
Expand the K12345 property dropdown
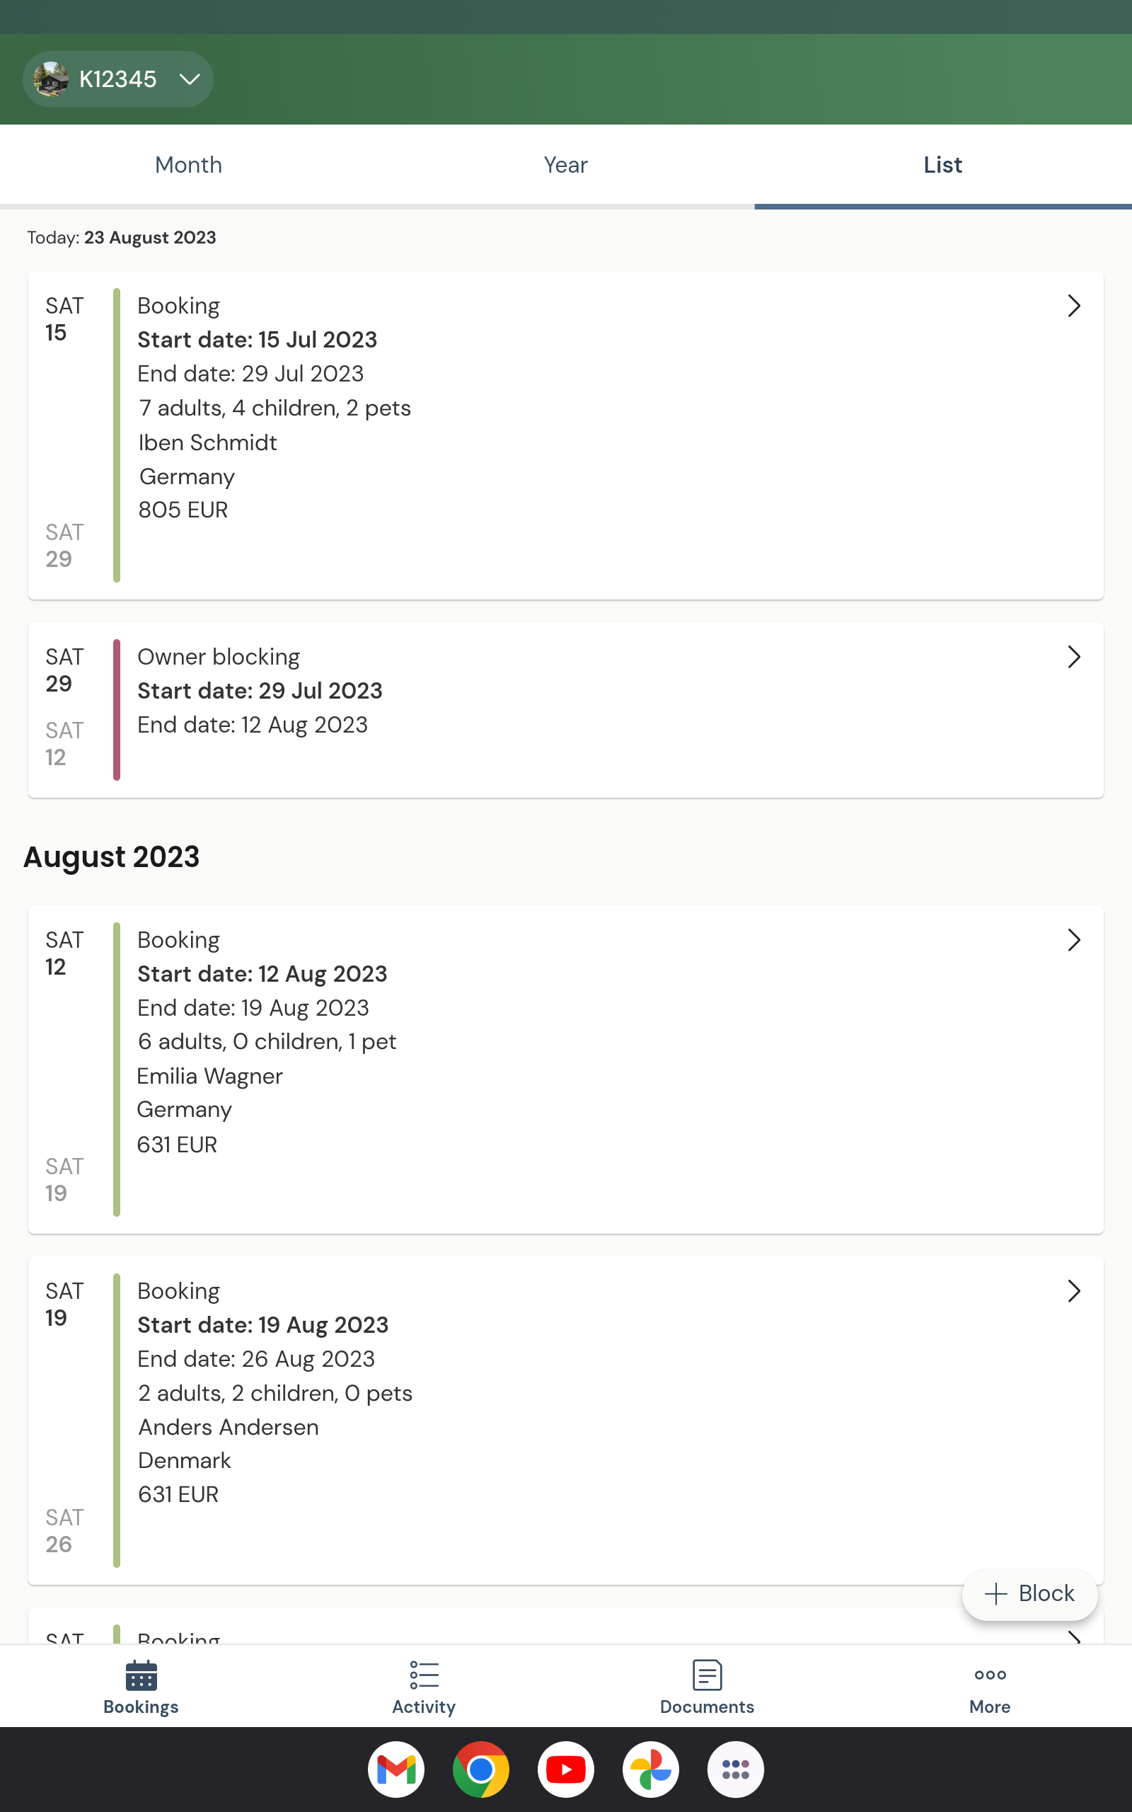coord(190,79)
